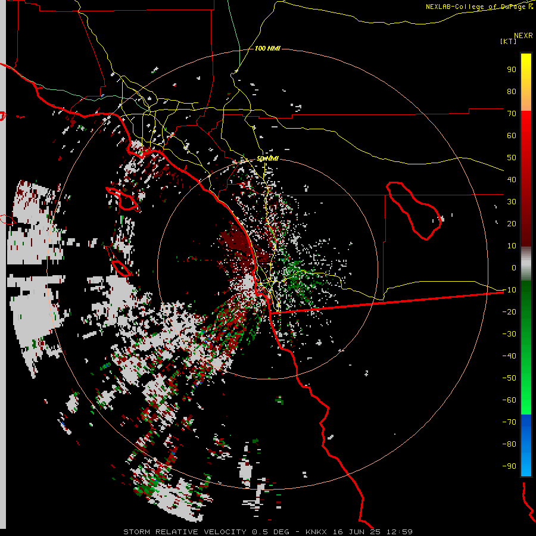Pick the yellow-orange top segment of the color bar

click(x=526, y=82)
